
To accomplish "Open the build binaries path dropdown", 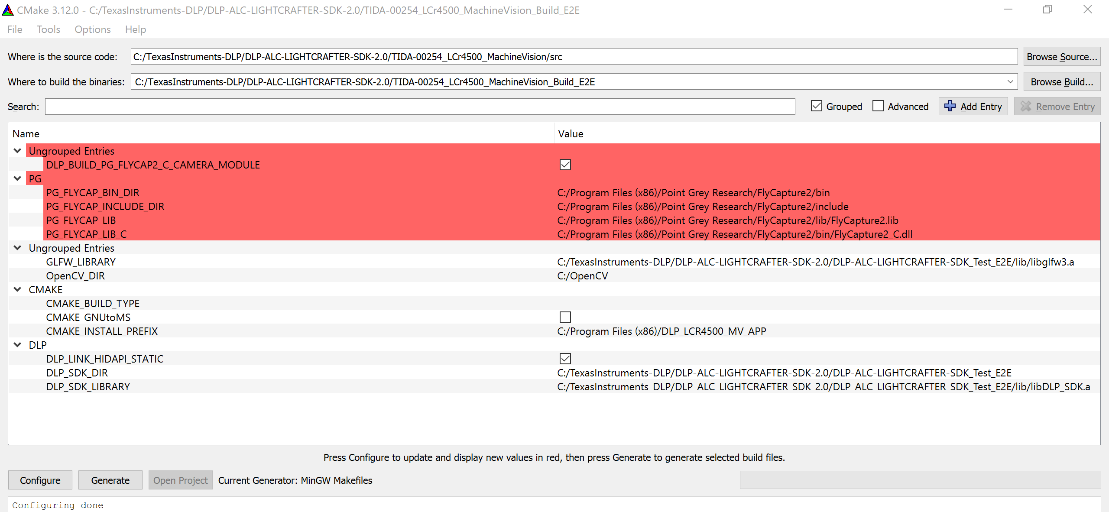I will pyautogui.click(x=1010, y=82).
